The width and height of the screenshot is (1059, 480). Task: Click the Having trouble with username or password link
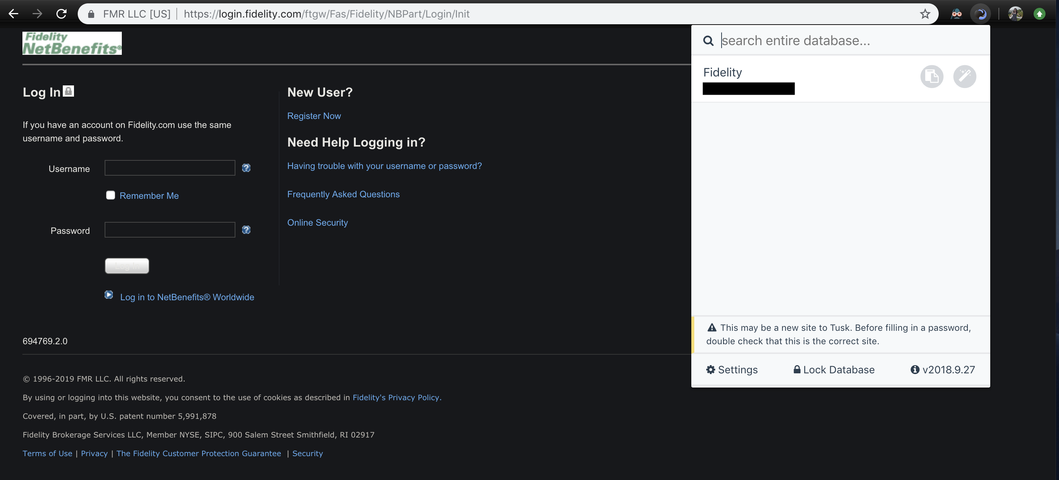point(384,166)
